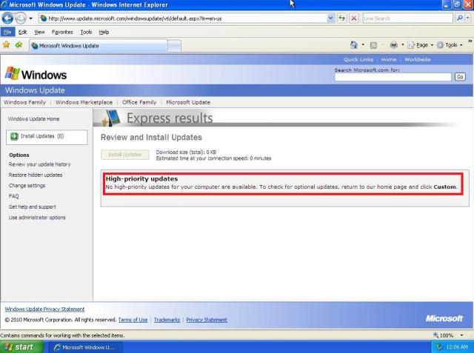This screenshot has width=474, height=353.
Task: Click the RSS feeds icon
Action: [x=373, y=45]
